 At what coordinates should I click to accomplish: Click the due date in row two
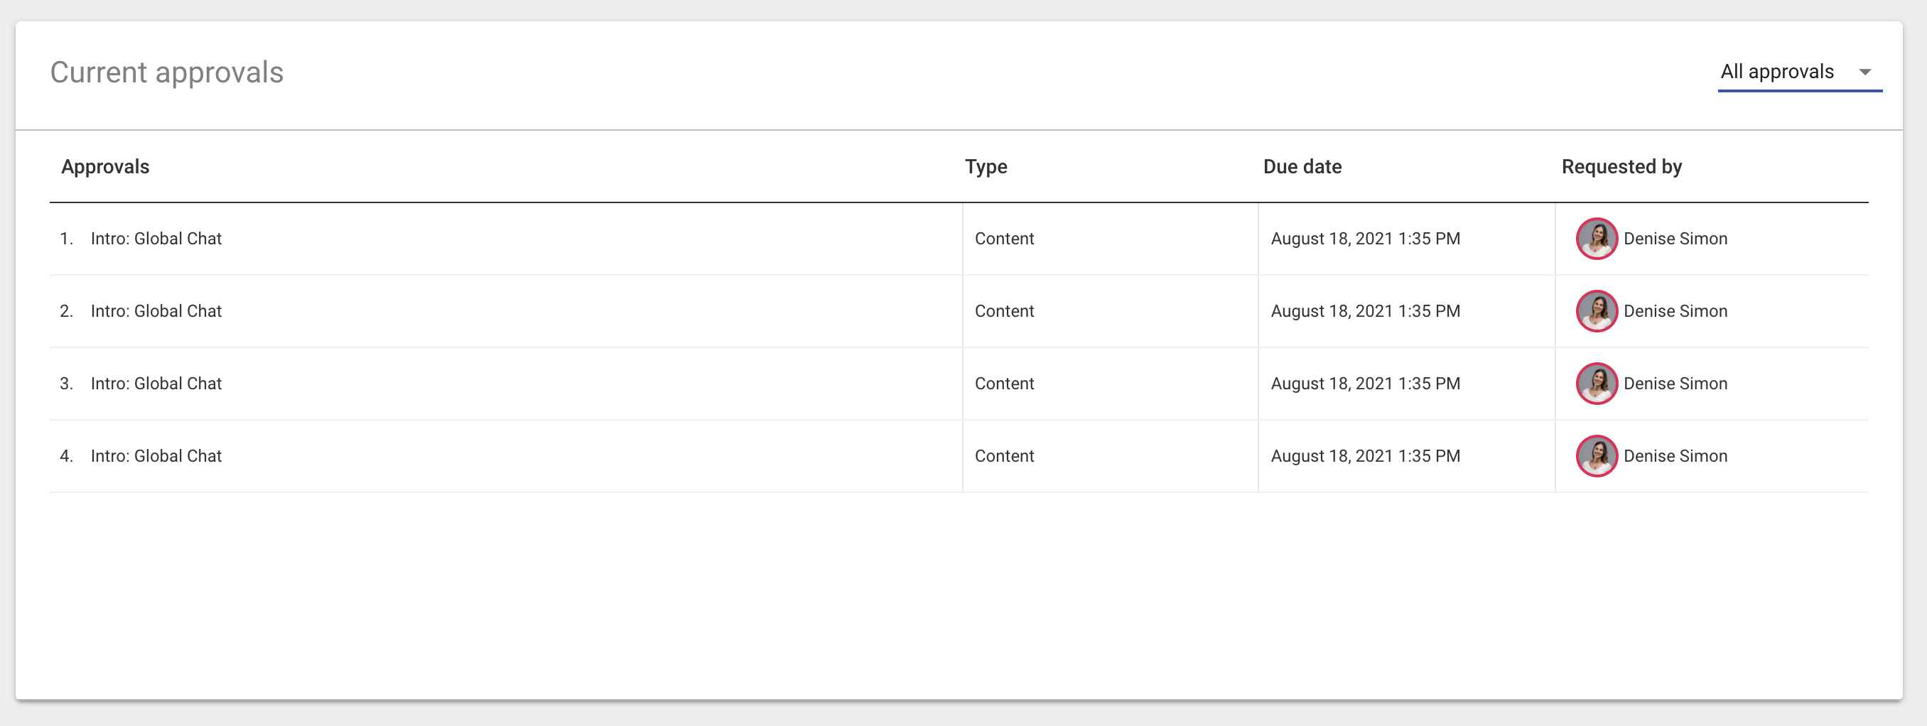tap(1366, 311)
